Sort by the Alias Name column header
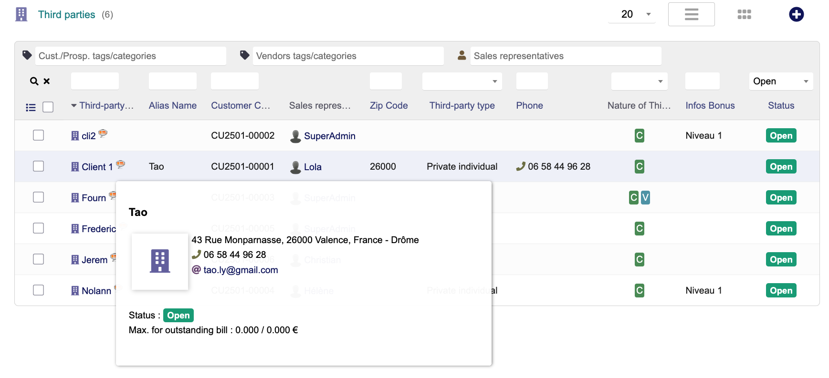Screen dimensions: 829x378 (x=172, y=106)
